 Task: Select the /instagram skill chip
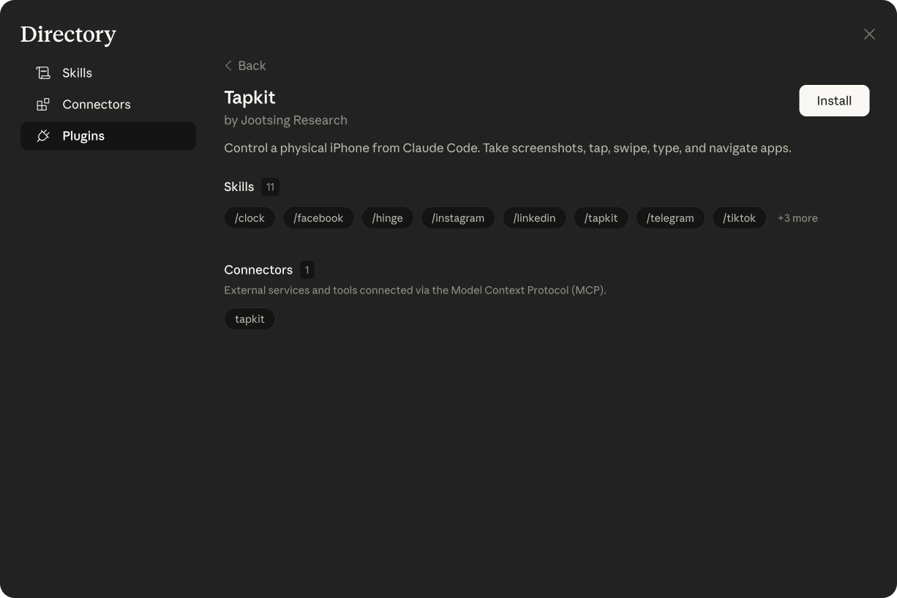pos(458,217)
